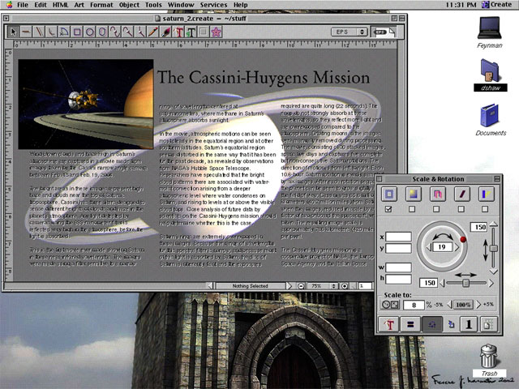Select the paint brush tool

pyautogui.click(x=165, y=32)
